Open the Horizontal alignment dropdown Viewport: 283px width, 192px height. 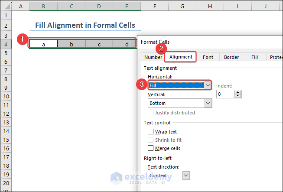tap(208, 85)
